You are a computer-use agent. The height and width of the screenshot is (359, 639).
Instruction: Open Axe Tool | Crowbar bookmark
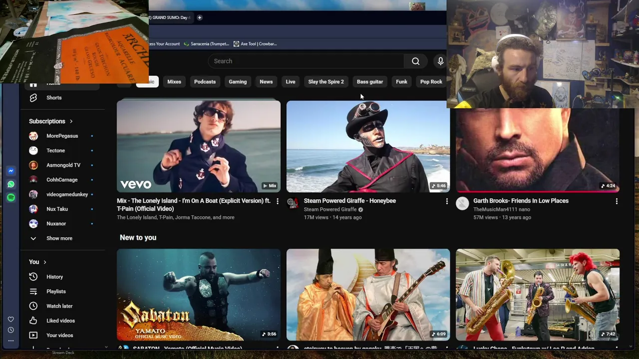click(255, 44)
